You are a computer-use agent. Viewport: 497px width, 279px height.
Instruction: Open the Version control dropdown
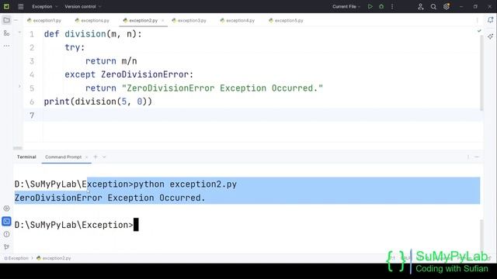pos(83,6)
